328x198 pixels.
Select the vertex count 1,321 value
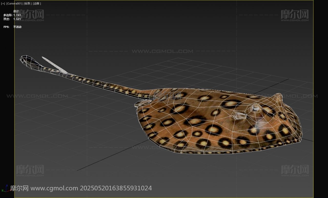tap(17, 19)
